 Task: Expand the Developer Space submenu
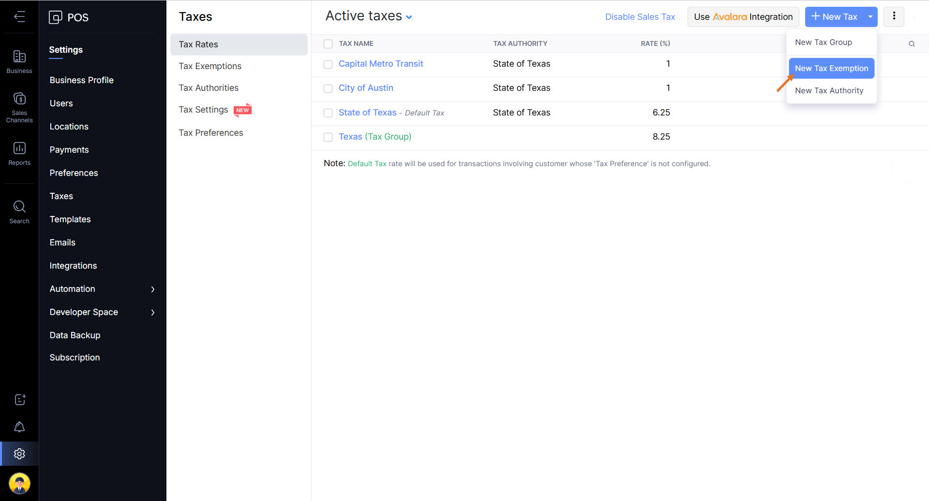152,312
